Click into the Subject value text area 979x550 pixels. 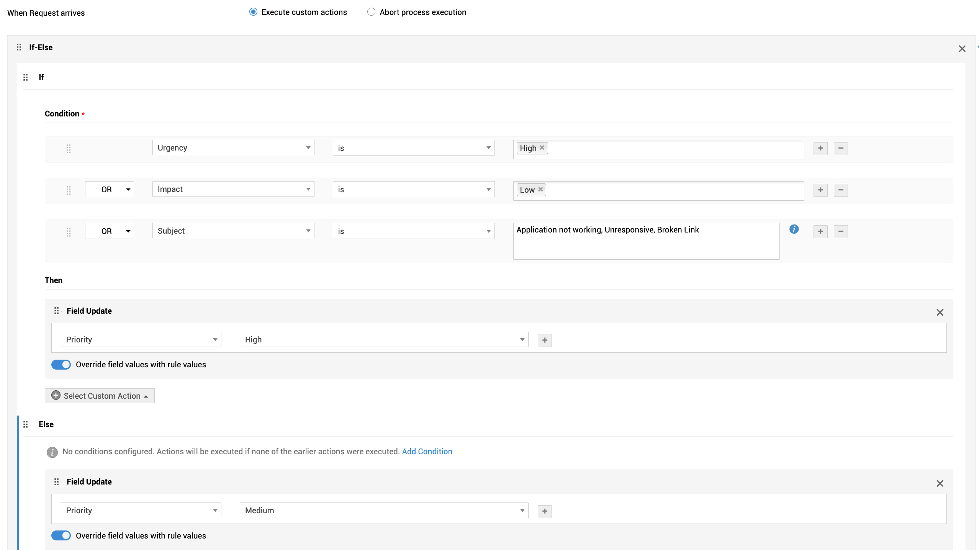point(646,241)
